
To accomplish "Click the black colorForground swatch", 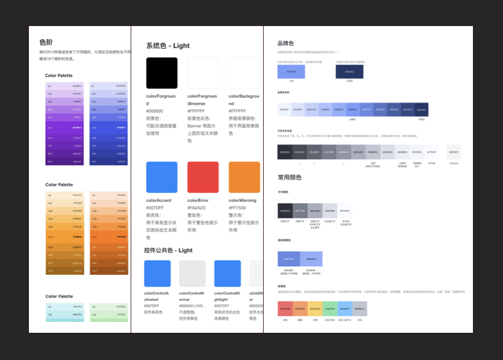I will point(161,73).
